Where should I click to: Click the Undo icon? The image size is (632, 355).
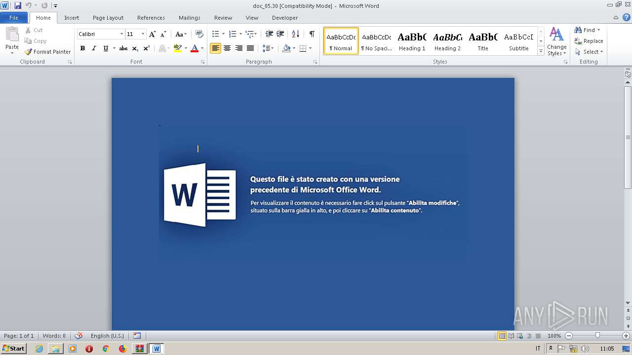29,5
